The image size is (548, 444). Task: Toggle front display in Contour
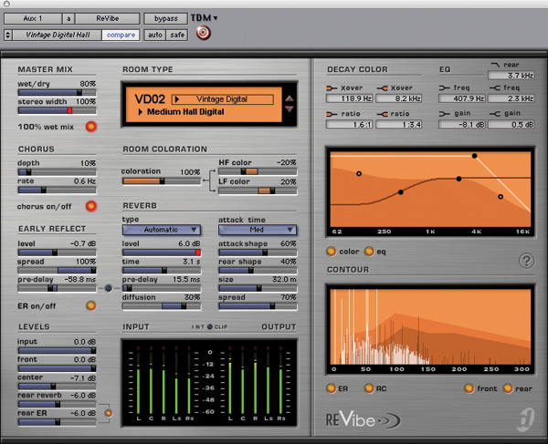coord(469,388)
